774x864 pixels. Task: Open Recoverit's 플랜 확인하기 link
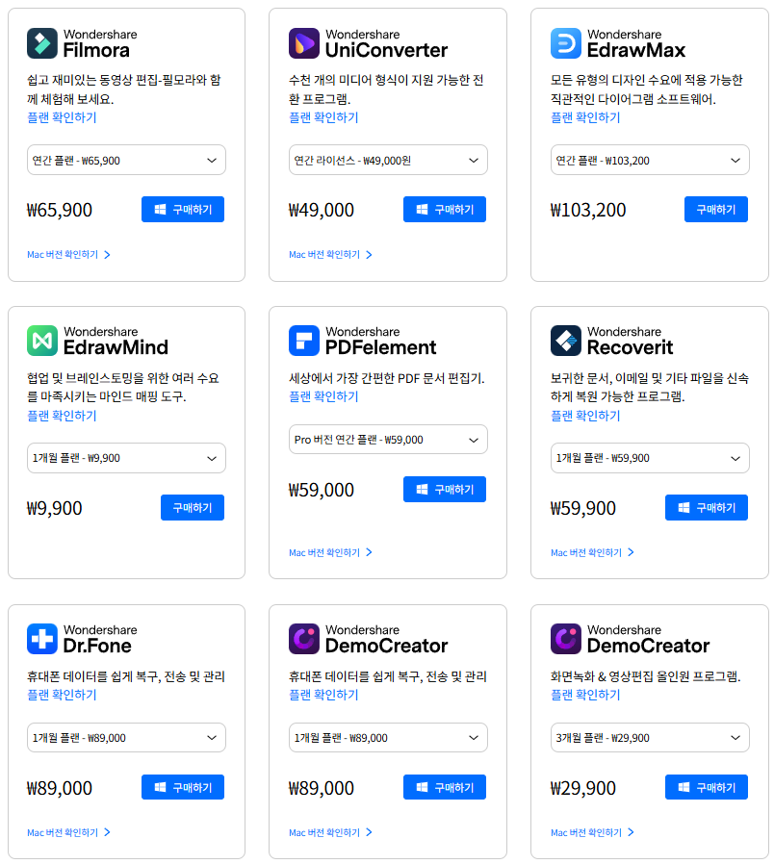[585, 416]
